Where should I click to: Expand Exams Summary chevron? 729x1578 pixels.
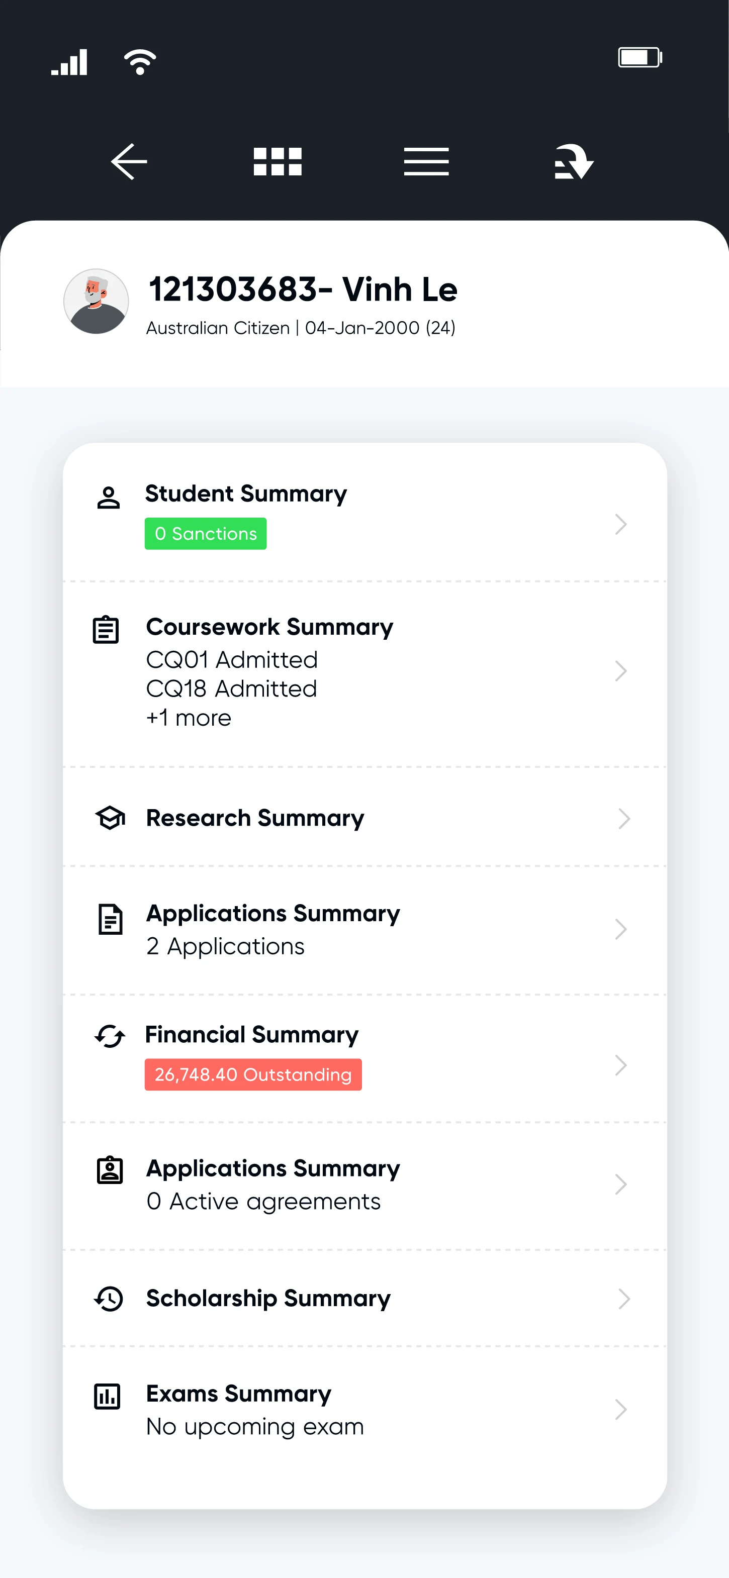tap(620, 1410)
